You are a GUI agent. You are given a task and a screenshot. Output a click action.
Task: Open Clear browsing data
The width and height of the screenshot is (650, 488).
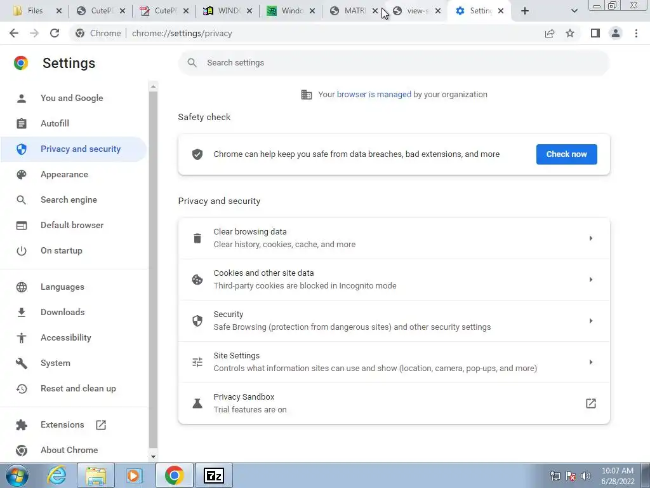394,238
